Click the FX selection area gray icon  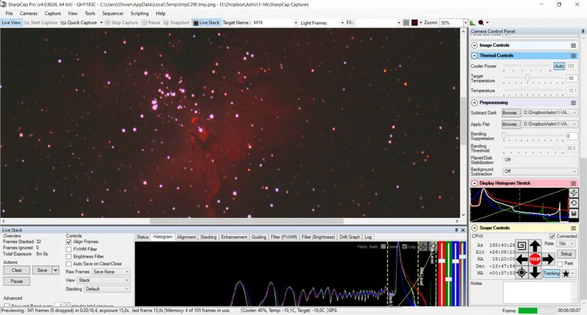(x=406, y=22)
